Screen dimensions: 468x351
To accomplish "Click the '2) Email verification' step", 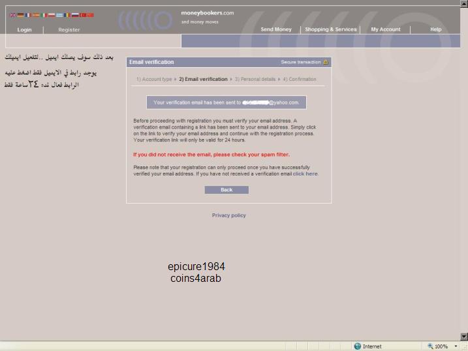I will (x=203, y=80).
